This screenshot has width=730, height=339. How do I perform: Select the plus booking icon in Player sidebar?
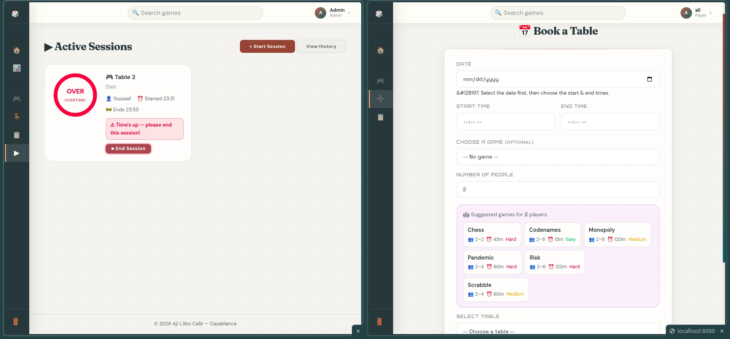(x=381, y=99)
